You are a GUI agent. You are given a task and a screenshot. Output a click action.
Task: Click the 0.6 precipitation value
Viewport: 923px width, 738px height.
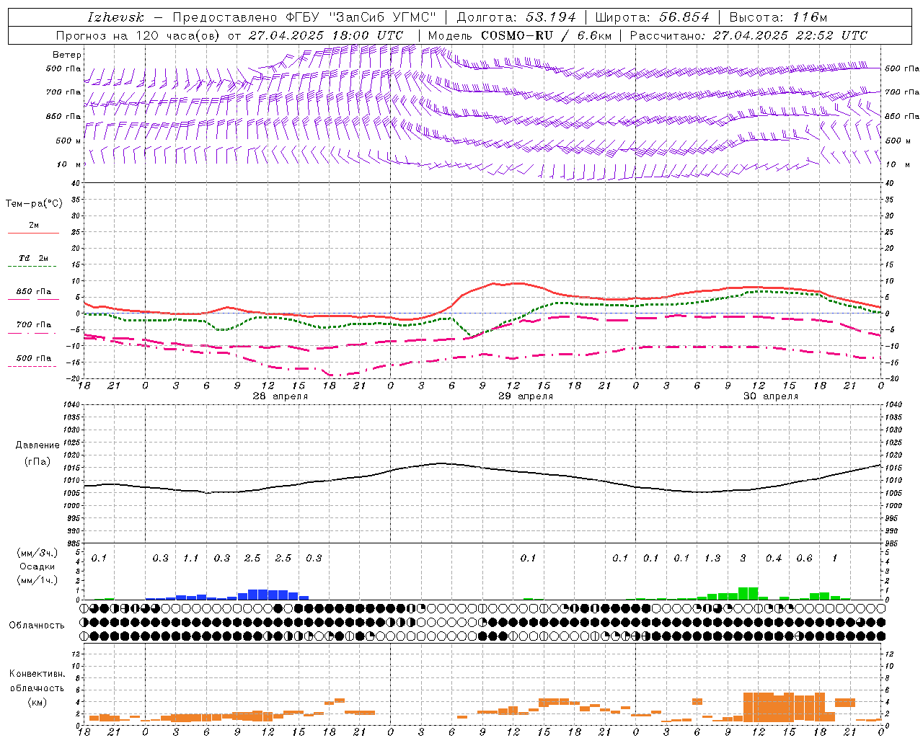(804, 558)
